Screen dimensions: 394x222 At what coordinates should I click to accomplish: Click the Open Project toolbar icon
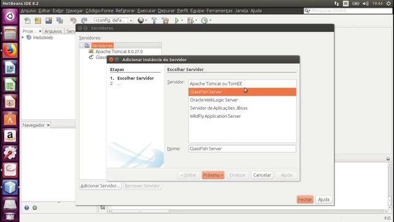click(x=49, y=20)
